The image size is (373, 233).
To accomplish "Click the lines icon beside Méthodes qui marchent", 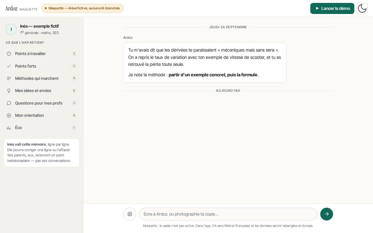I will [9, 78].
